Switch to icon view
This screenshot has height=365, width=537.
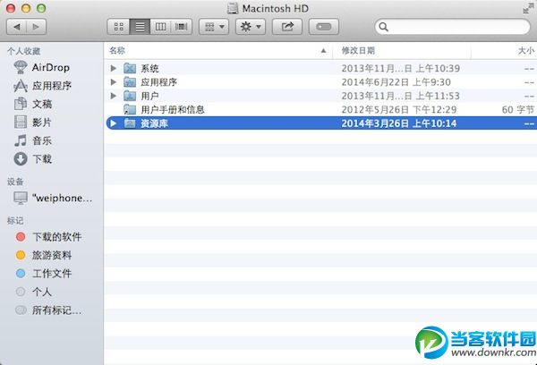(118, 27)
